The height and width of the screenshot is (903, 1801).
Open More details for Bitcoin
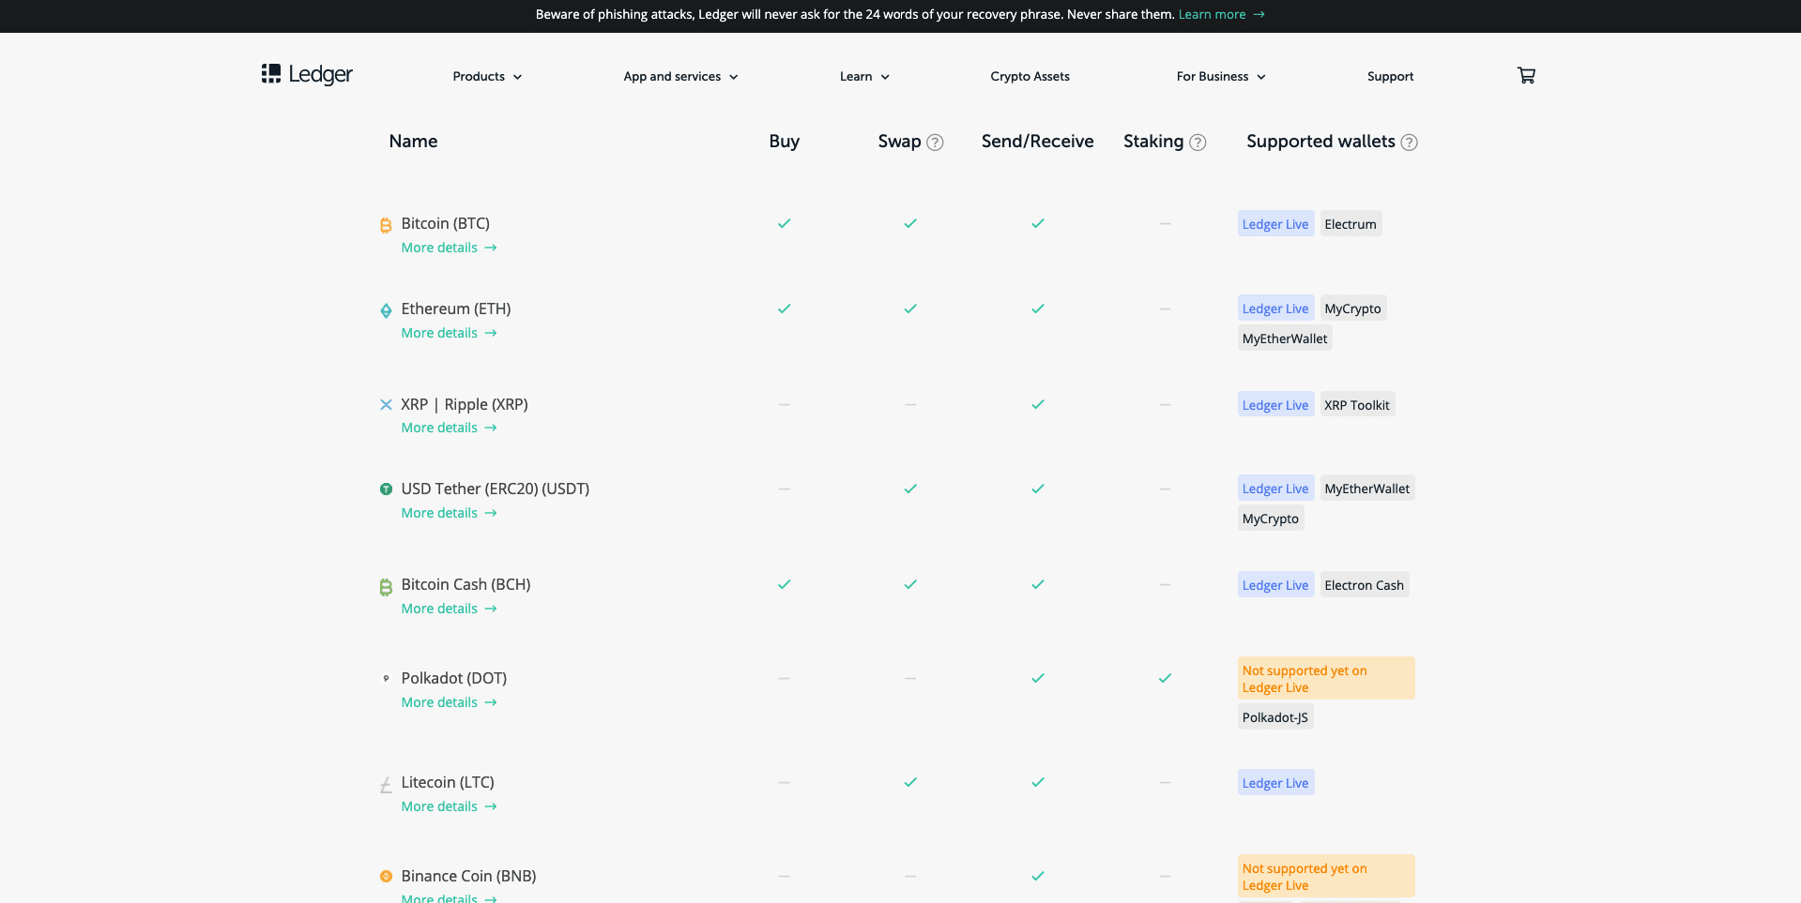449,248
